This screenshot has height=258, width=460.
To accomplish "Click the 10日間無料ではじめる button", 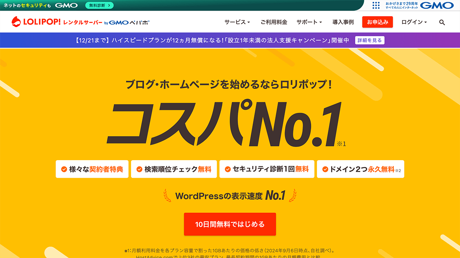I will [x=230, y=224].
